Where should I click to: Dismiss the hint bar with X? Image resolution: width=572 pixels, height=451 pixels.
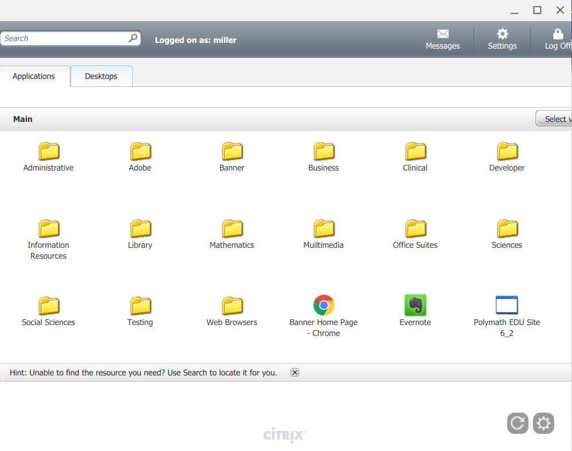point(295,373)
